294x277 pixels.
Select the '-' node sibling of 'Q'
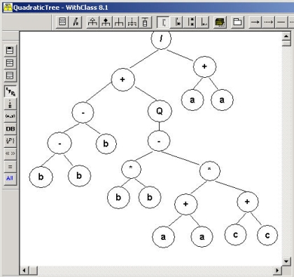[83, 112]
